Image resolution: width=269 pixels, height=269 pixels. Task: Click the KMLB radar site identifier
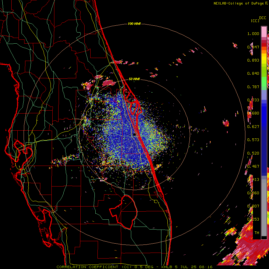pyautogui.click(x=167, y=267)
